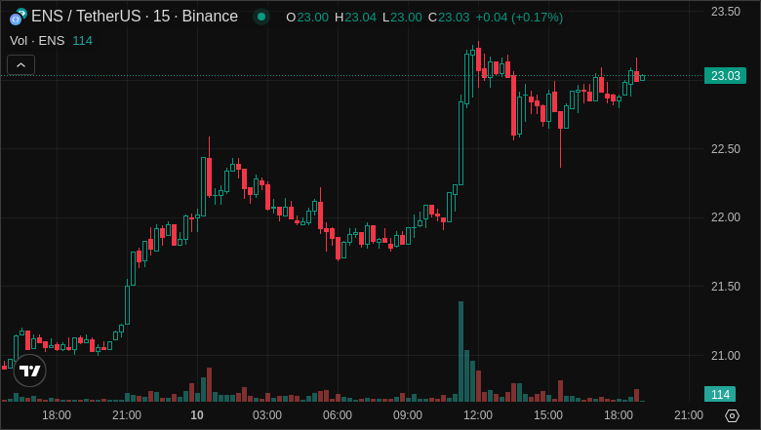Click the 21.00 price scale label

click(726, 356)
